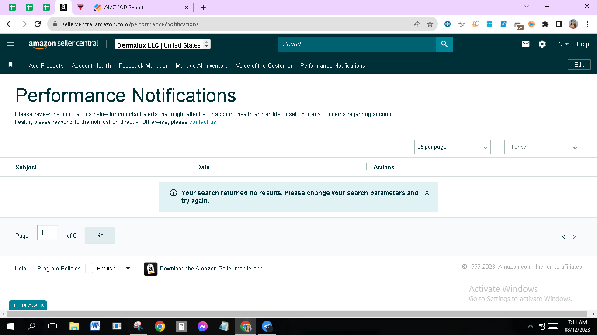Screen dimensions: 597x335
Task: Open Manage All Inventory
Action: pos(202,65)
